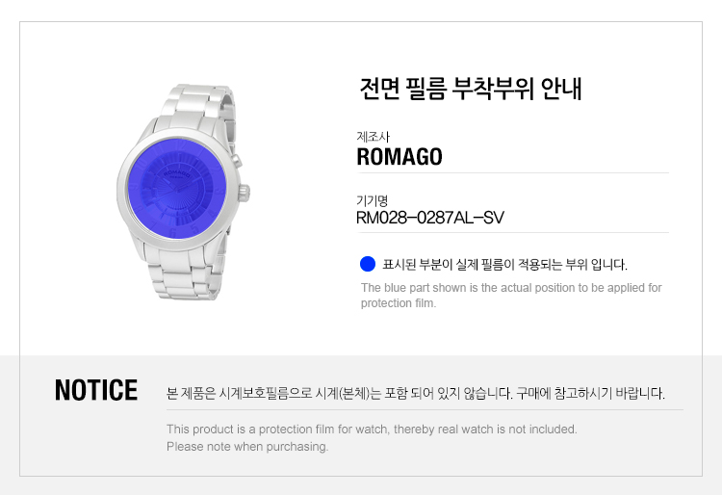Click the text 'protection film.' under legend
The image size is (722, 495).
pyautogui.click(x=399, y=303)
